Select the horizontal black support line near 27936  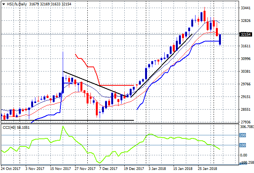pyautogui.click(x=67, y=120)
